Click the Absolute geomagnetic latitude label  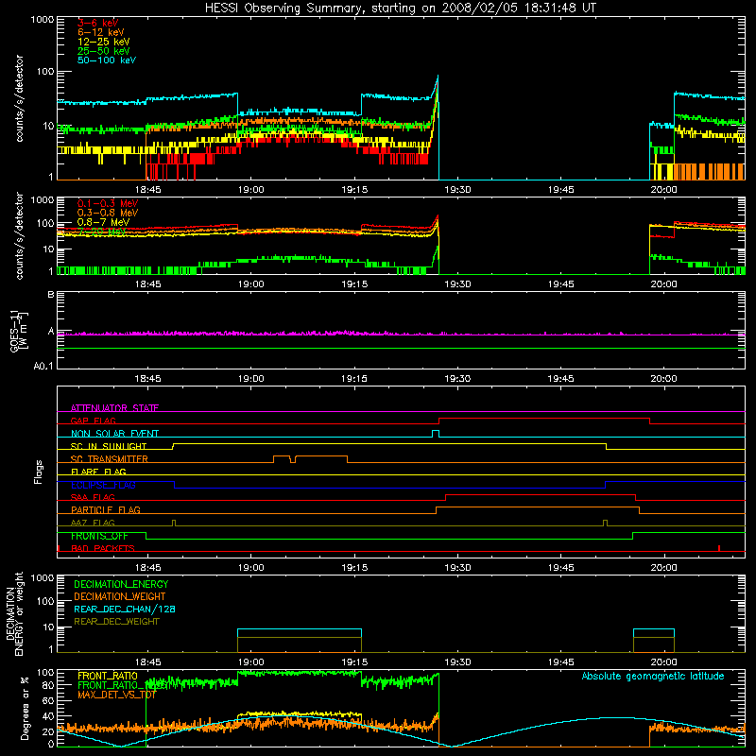click(x=653, y=676)
